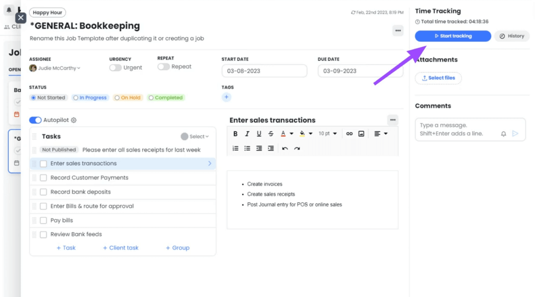
Task: Open the job's three-dot options menu
Action: 398,31
